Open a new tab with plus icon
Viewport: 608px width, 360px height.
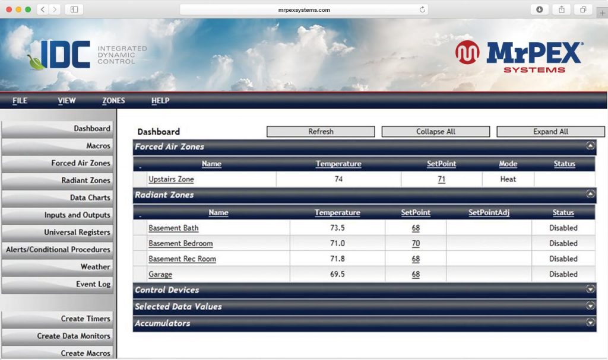point(602,13)
